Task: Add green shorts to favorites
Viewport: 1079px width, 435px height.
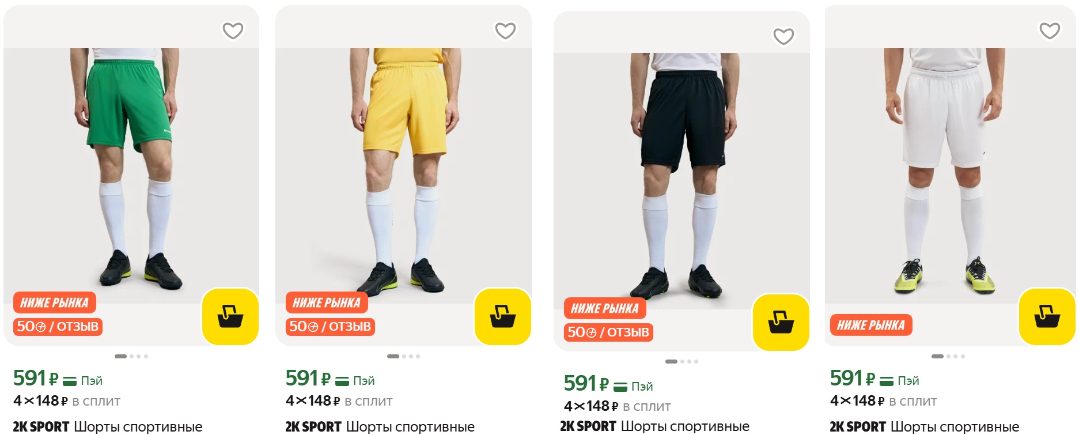Action: pos(233,31)
